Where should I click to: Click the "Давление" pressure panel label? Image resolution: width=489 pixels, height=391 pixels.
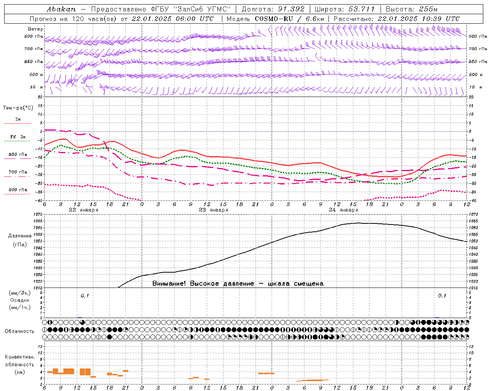pyautogui.click(x=20, y=236)
